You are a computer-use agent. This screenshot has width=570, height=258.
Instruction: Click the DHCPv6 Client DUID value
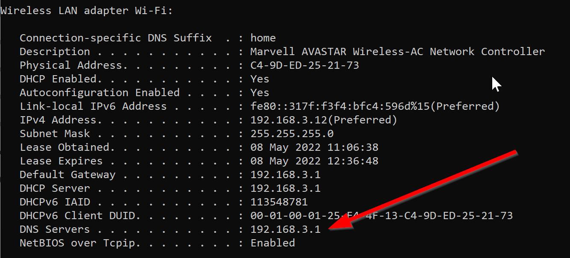381,216
